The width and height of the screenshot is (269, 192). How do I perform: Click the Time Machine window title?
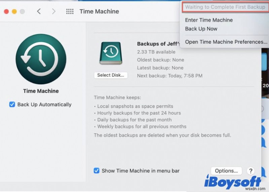pyautogui.click(x=99, y=11)
